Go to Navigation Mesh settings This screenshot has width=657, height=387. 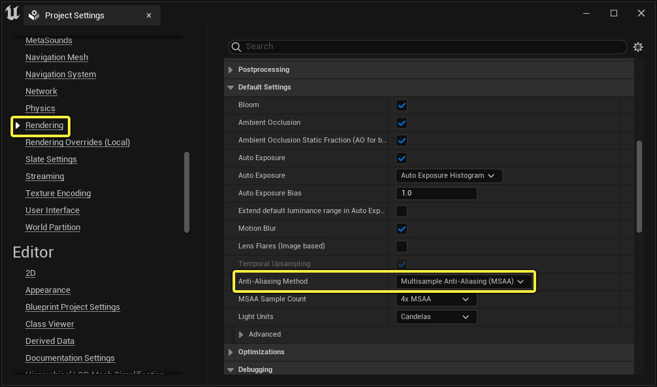57,58
